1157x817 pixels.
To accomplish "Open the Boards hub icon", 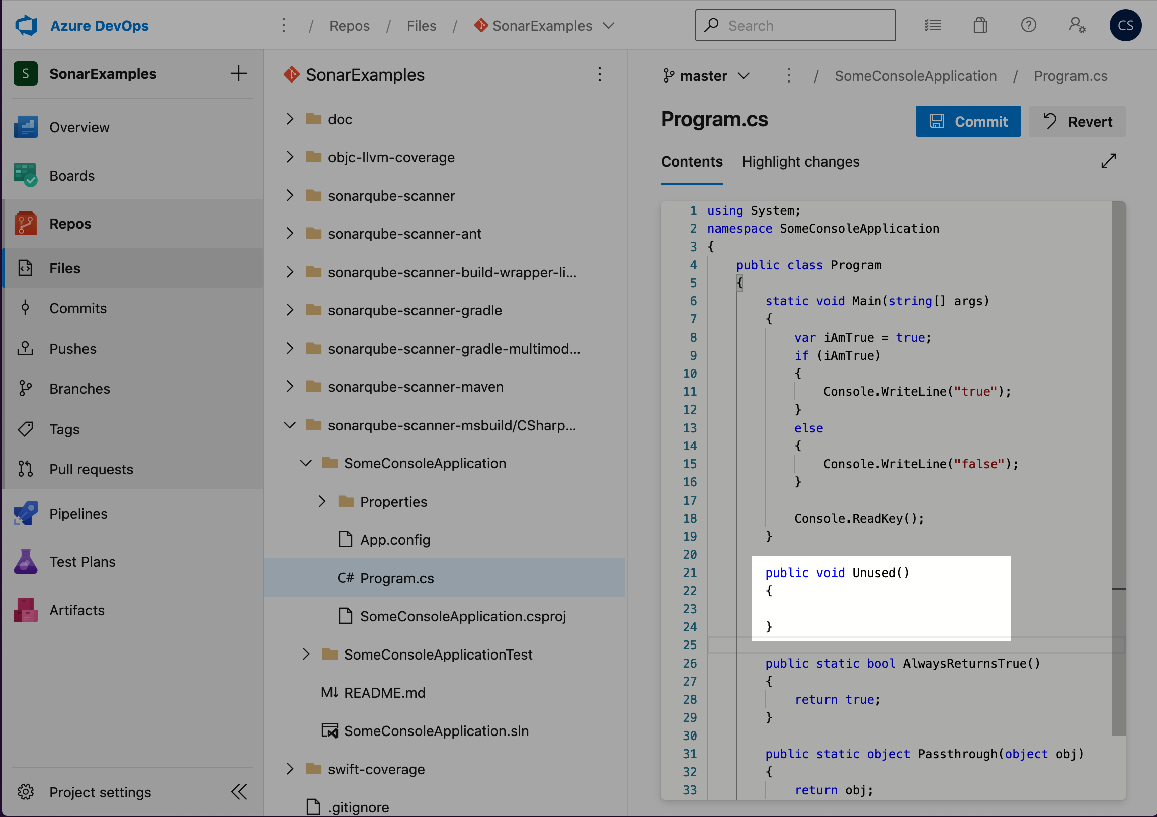I will tap(26, 176).
